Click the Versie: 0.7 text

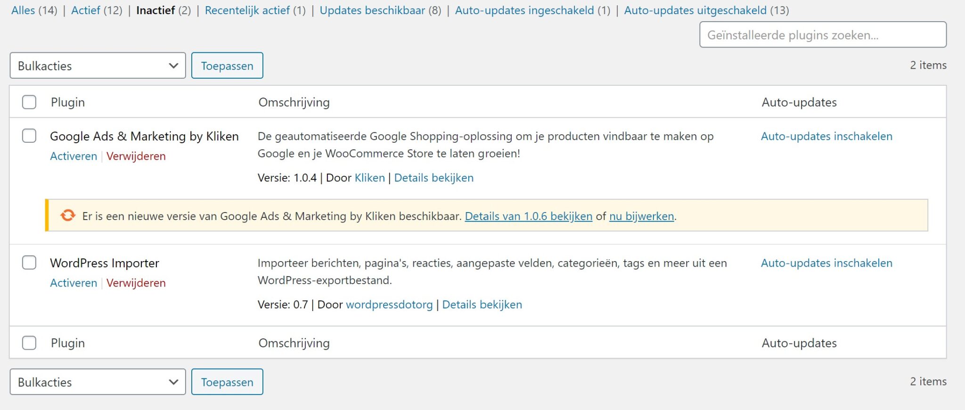(x=283, y=304)
